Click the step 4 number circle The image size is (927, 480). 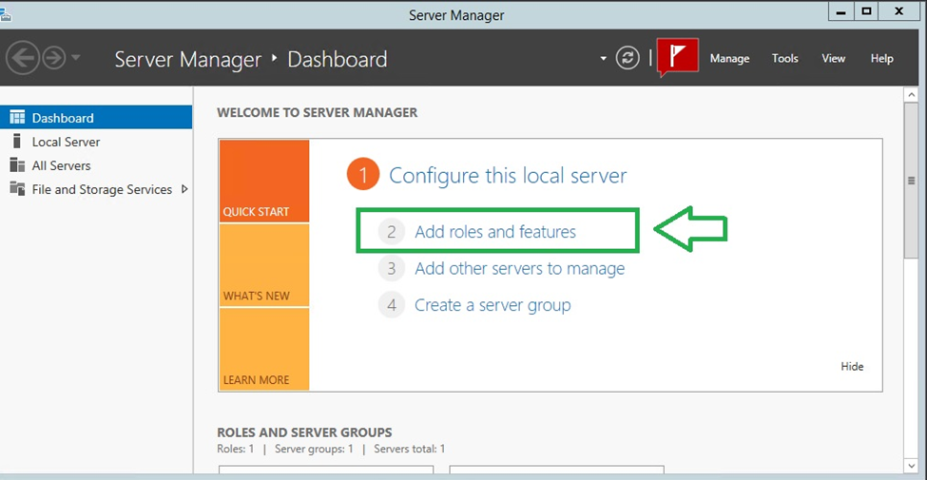[391, 305]
